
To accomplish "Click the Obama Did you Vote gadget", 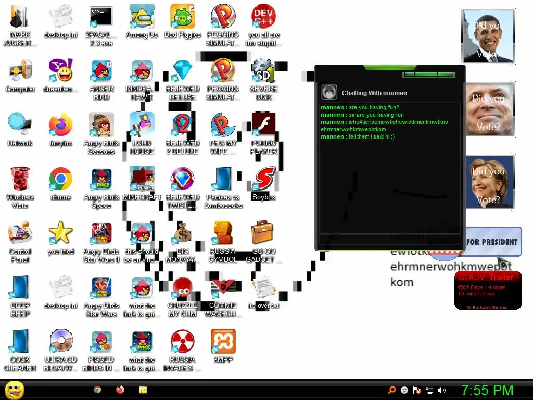I will [x=488, y=36].
